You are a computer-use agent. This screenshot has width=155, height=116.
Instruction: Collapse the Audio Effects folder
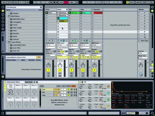coord(7,42)
